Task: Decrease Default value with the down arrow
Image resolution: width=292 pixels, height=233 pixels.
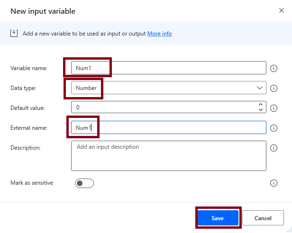Action: pyautogui.click(x=260, y=110)
